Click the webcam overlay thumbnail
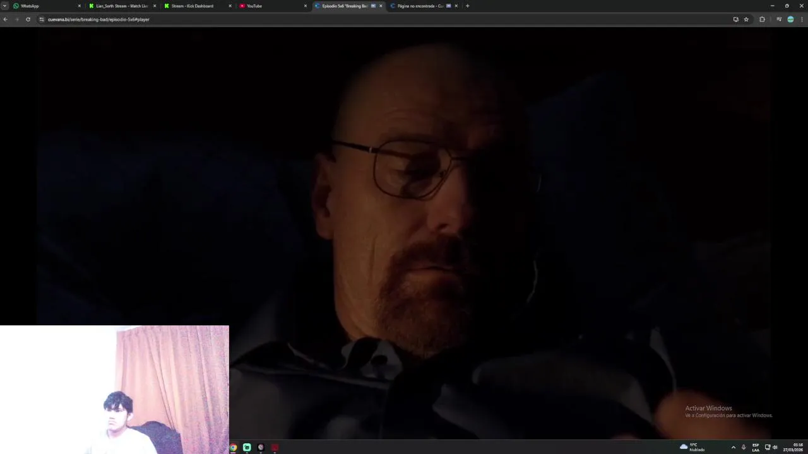The image size is (808, 454). [x=114, y=390]
